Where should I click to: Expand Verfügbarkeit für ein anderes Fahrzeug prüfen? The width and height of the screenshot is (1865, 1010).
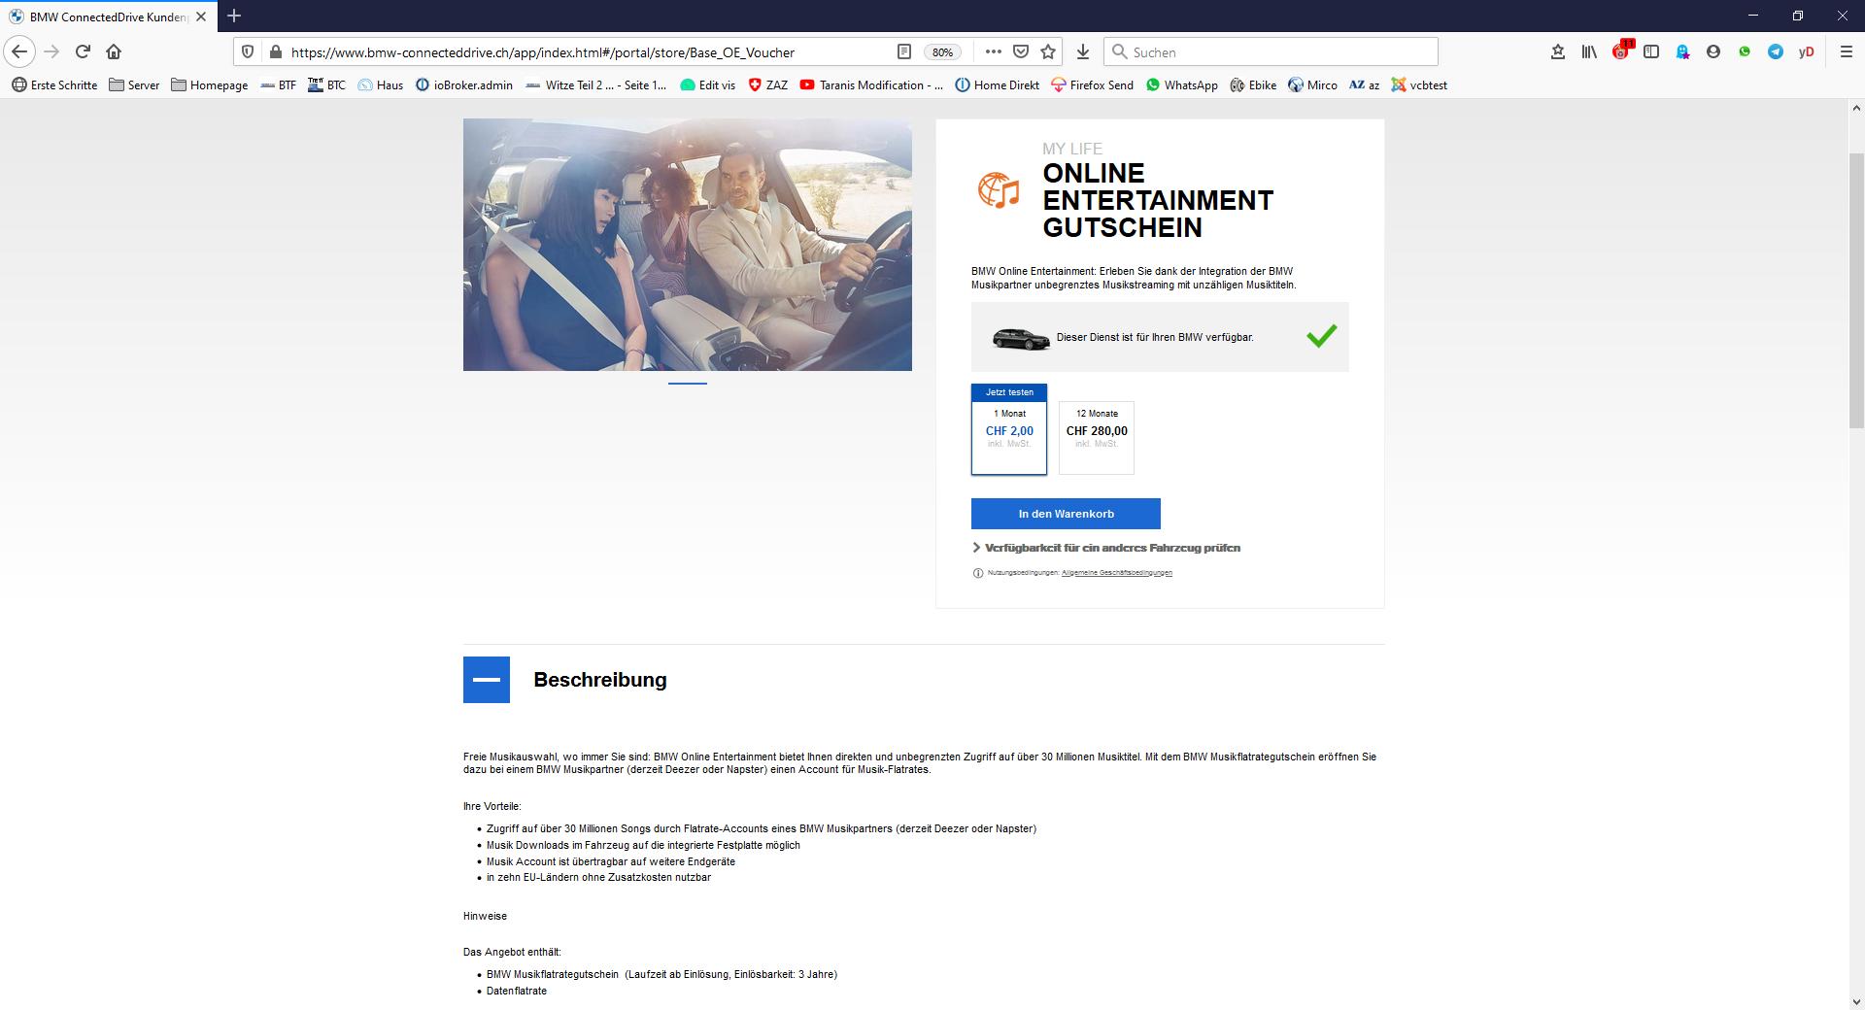(1106, 548)
